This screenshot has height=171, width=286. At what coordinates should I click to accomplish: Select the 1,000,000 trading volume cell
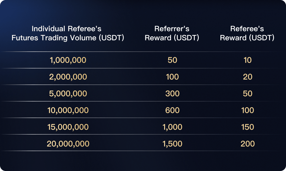click(x=68, y=60)
